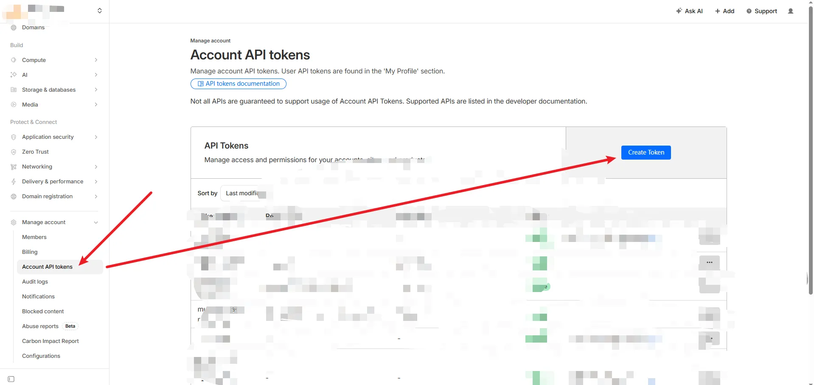Click the Ask AI sparkle icon
Screen dimensions: 814x385
click(679, 11)
